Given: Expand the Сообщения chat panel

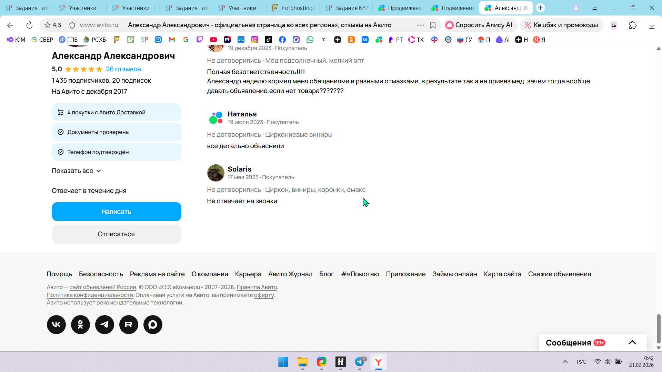Looking at the screenshot, I should (632, 342).
